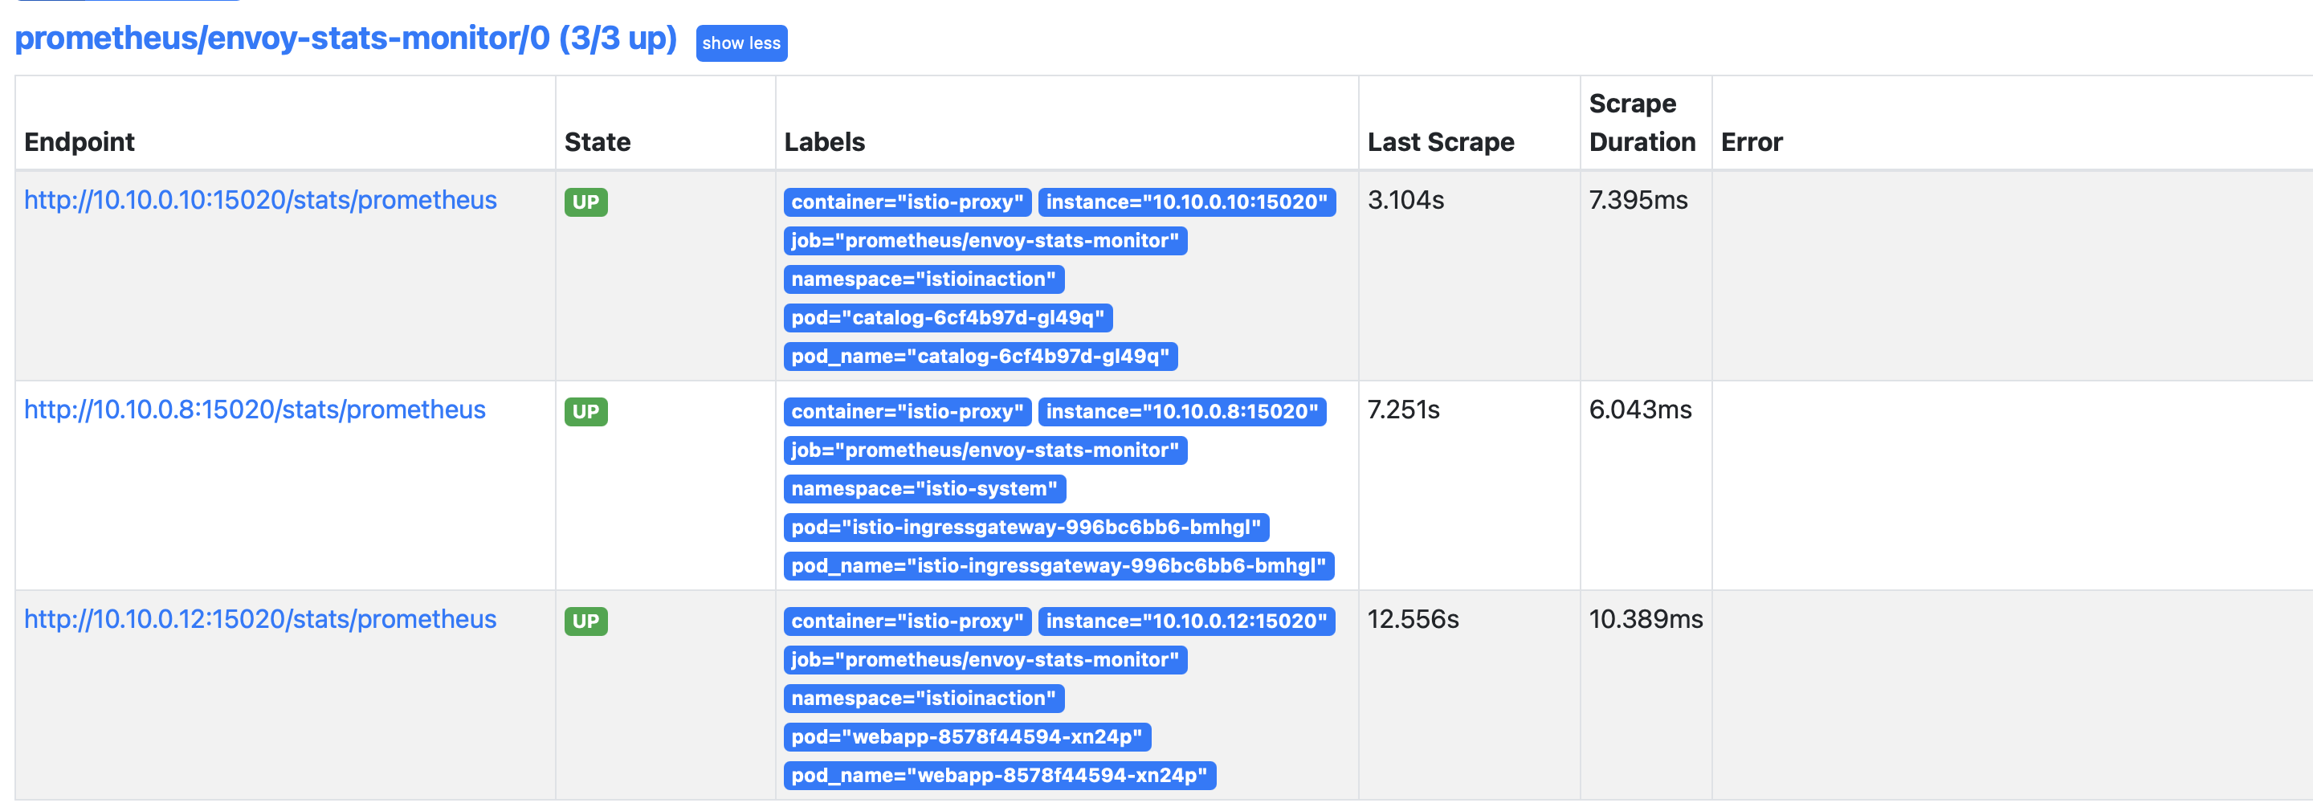Click the 'show less' button

click(x=740, y=43)
